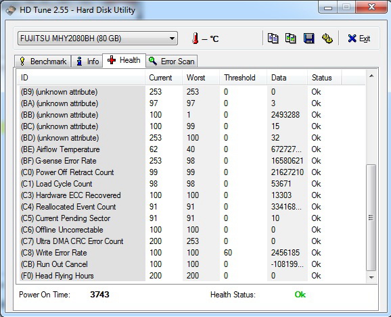Click scrollbar up arrow in attribute list
This screenshot has height=317, width=391.
coord(371,76)
